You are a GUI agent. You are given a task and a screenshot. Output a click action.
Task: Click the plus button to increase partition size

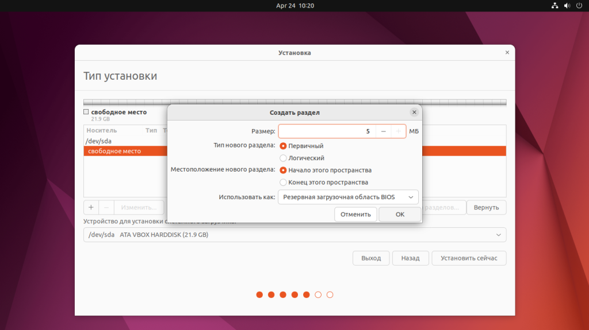tap(398, 131)
